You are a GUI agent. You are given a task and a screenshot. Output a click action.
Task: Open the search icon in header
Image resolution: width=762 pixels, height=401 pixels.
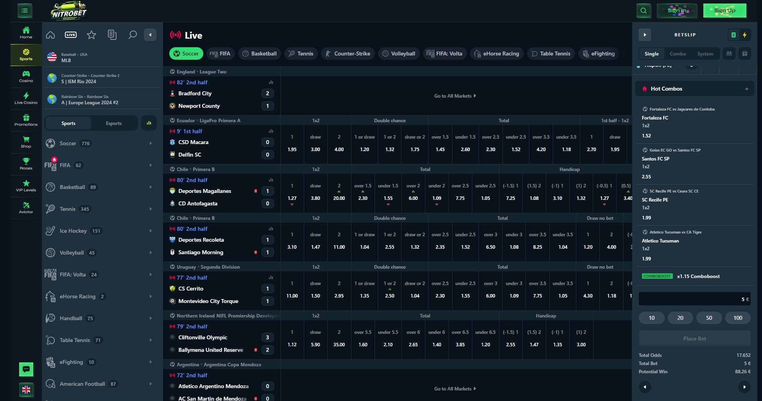[x=644, y=11]
